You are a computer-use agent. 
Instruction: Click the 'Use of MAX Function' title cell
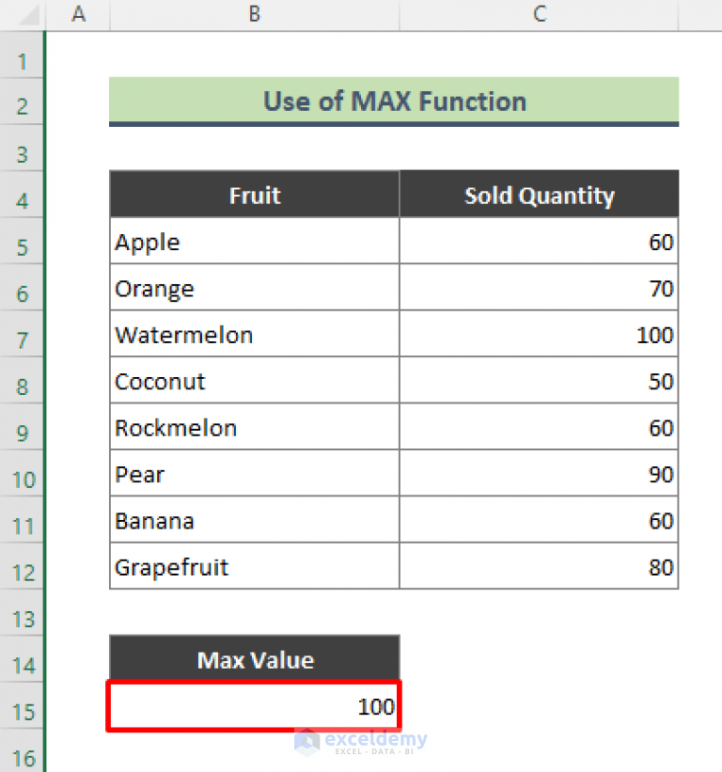pyautogui.click(x=394, y=102)
